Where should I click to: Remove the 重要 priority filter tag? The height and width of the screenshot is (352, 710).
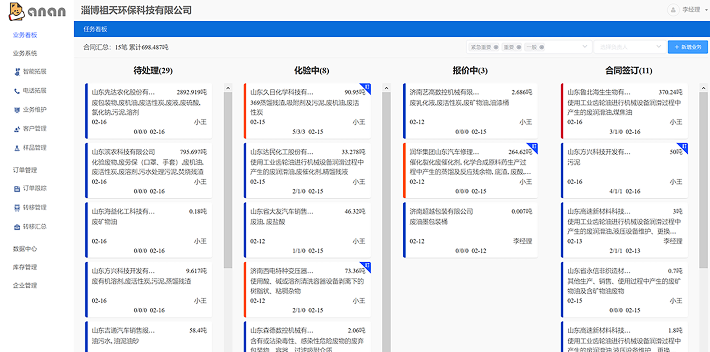coord(519,47)
